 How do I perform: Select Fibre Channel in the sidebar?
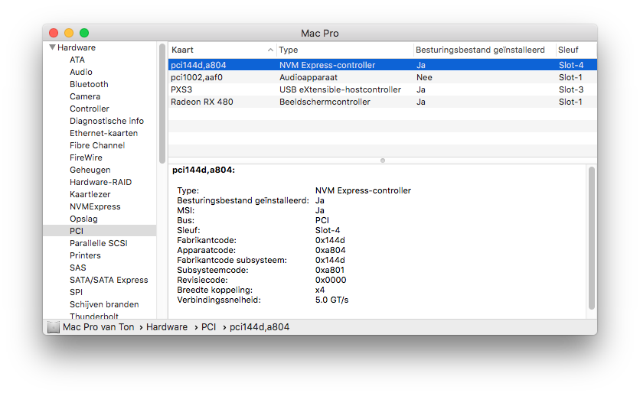[x=97, y=145]
